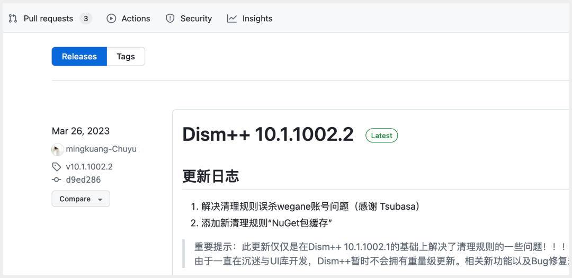The height and width of the screenshot is (278, 572).
Task: Click the Actions play-circle icon
Action: coord(111,19)
